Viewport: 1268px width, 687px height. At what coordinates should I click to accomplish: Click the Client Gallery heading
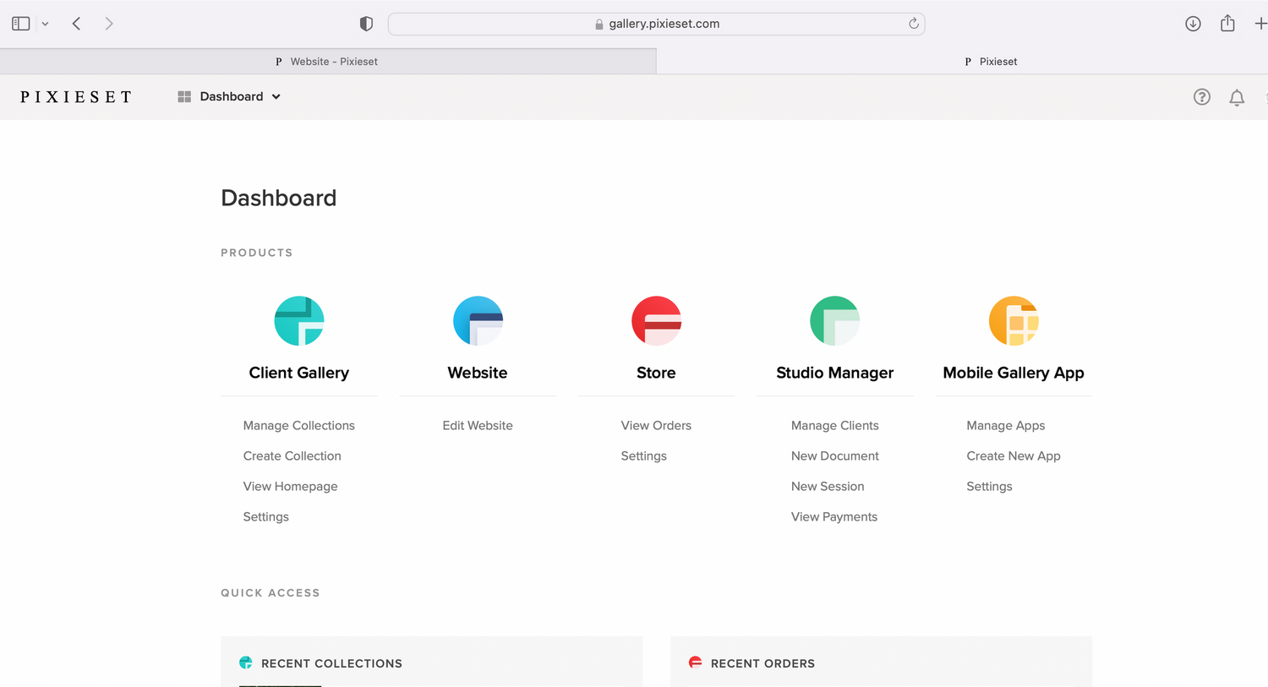click(299, 373)
